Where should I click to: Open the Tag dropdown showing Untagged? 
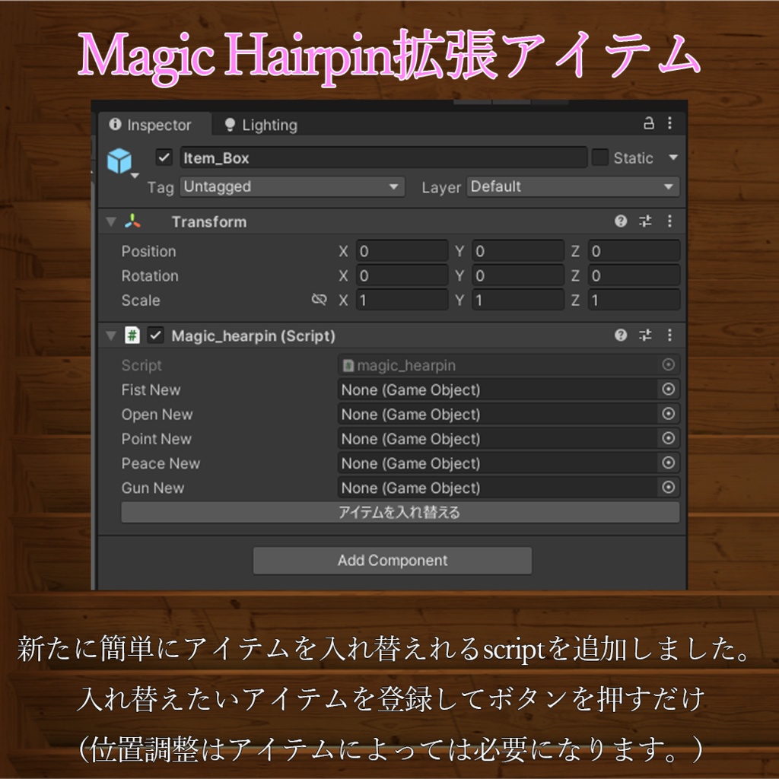(291, 186)
